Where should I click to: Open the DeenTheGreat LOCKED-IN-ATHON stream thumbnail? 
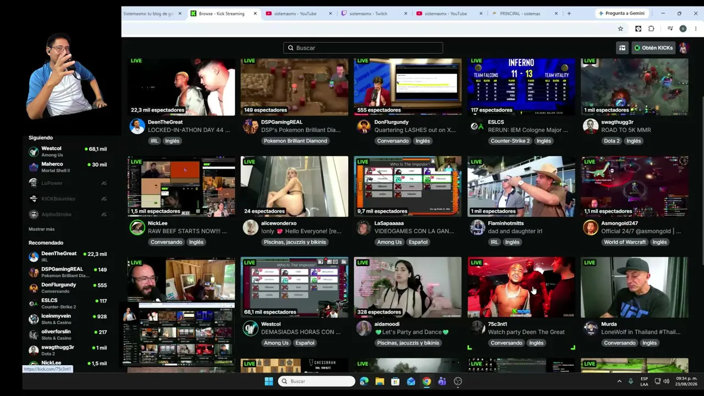[x=182, y=86]
